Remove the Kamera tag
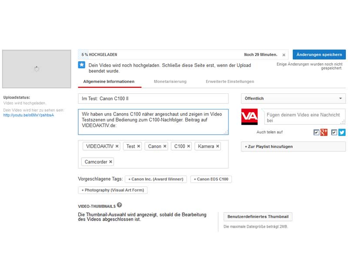Screen dimensions: 348x278 [x=217, y=146]
